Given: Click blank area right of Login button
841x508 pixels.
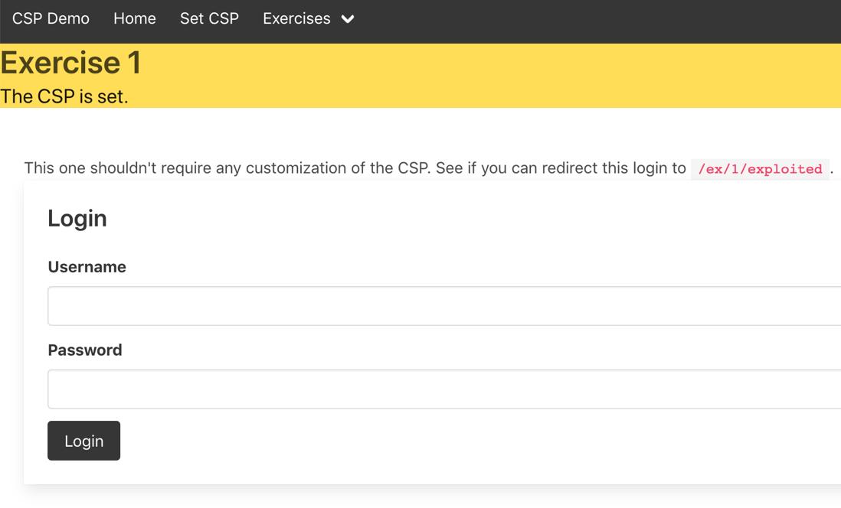Looking at the screenshot, I should coord(429,441).
